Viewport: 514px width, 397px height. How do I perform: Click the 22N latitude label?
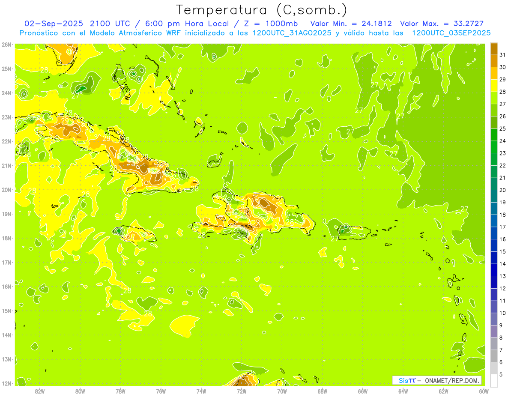[6, 141]
